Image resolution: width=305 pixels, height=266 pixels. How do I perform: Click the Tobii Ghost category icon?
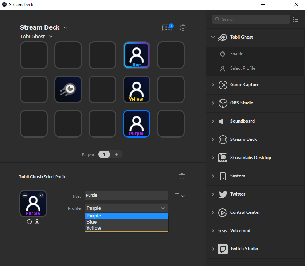(x=223, y=37)
